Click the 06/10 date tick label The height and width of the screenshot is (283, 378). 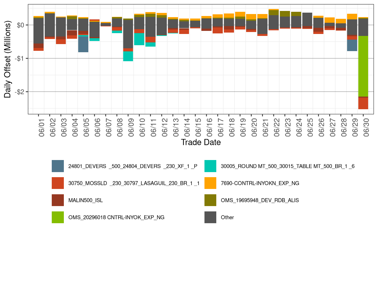[142, 127]
